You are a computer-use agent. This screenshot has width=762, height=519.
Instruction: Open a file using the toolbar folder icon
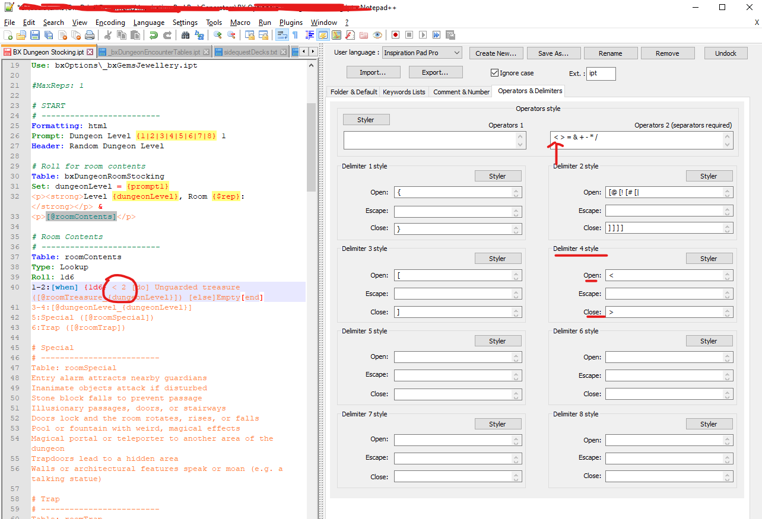(21, 35)
